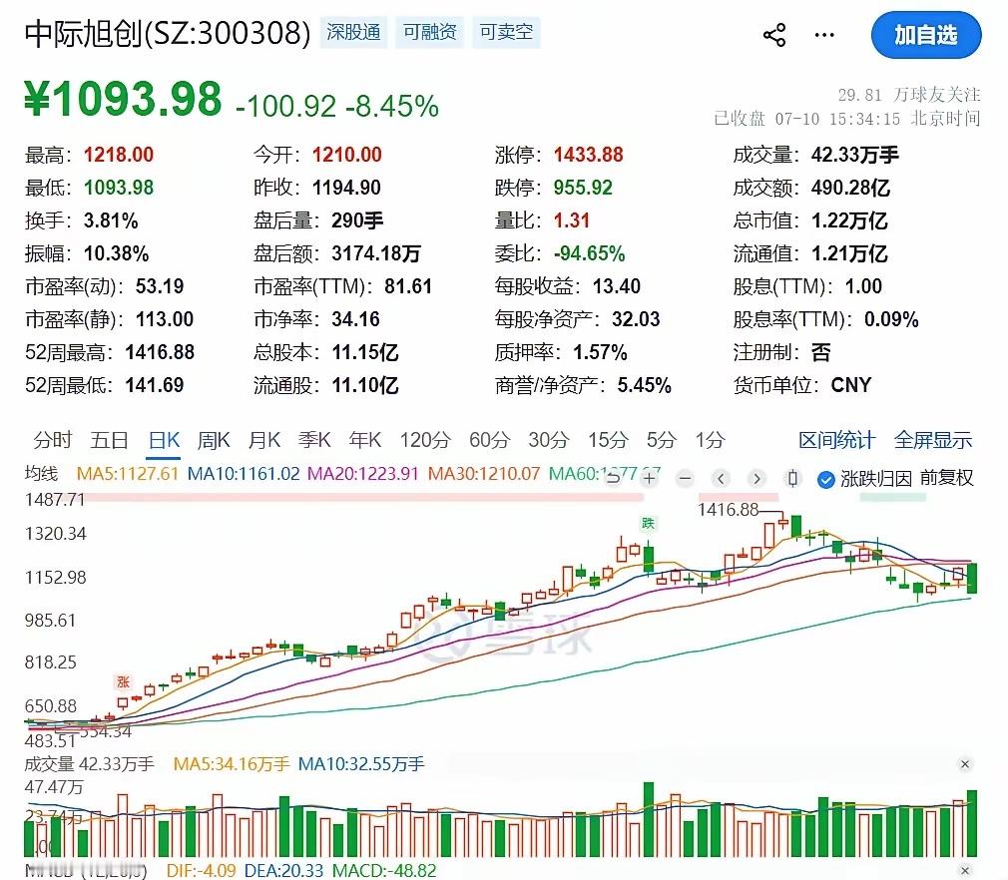This screenshot has width=1008, height=880.
Task: Click the DEA:20.33 value label
Action: [283, 871]
